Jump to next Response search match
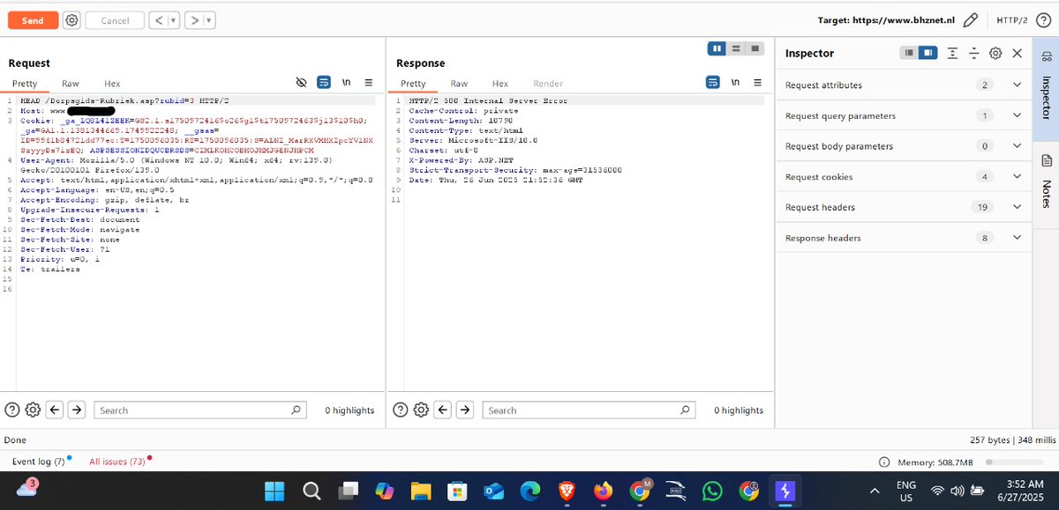Viewport: 1059px width, 510px height. click(465, 410)
